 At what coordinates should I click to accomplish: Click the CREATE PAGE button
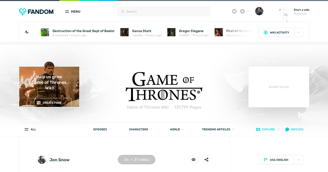click(x=49, y=103)
